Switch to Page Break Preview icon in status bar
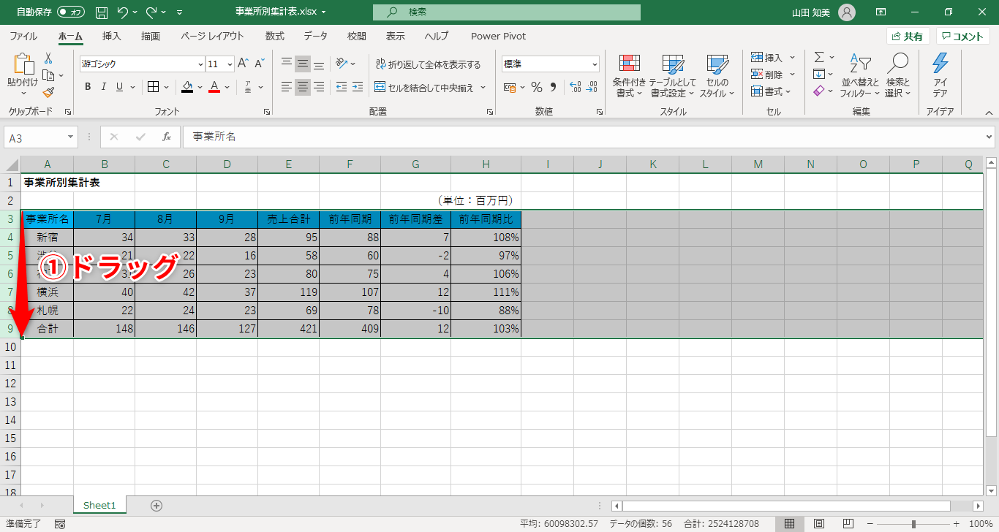The image size is (999, 532). 848,524
